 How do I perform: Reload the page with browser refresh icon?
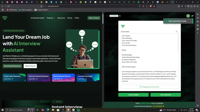9,6
